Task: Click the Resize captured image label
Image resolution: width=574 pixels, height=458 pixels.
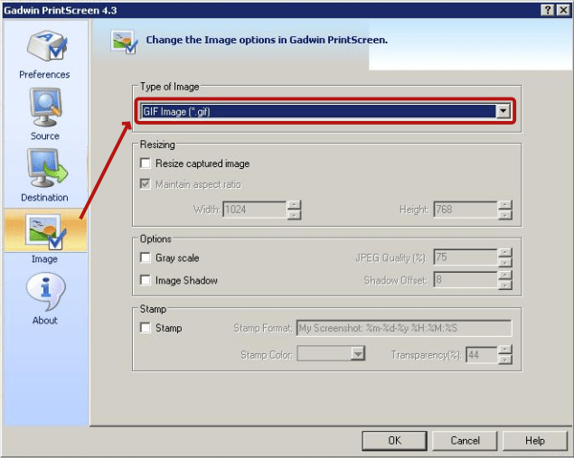Action: point(202,164)
